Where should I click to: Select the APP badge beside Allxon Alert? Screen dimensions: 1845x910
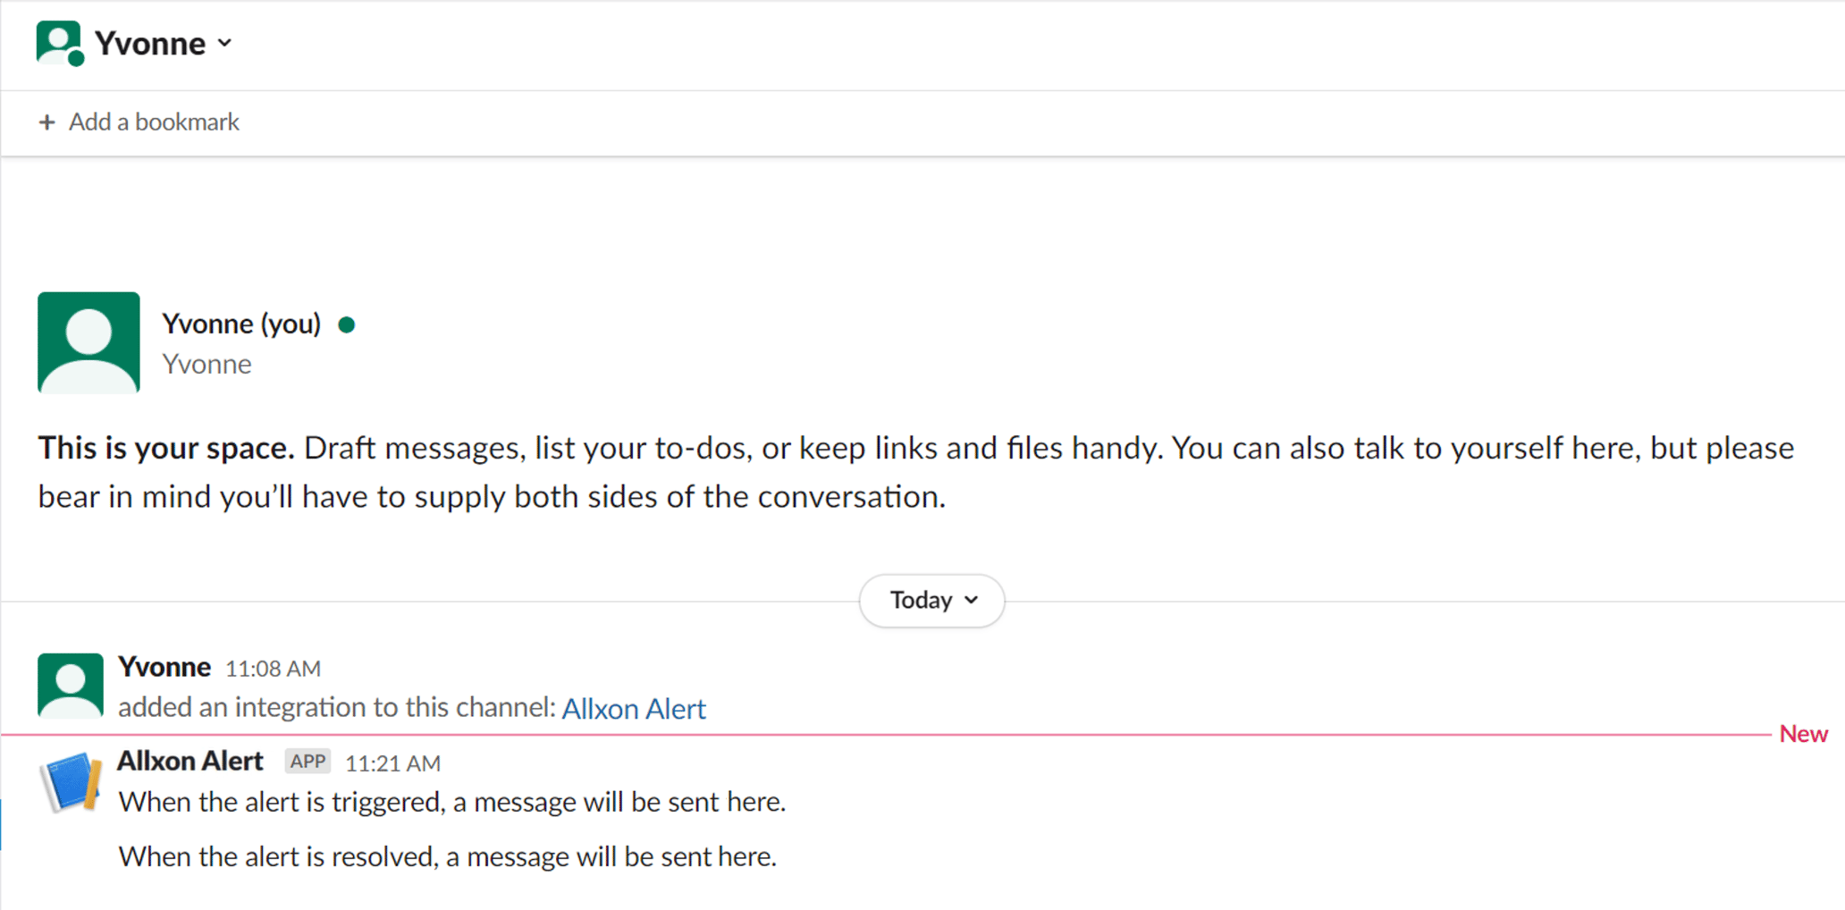click(x=307, y=761)
